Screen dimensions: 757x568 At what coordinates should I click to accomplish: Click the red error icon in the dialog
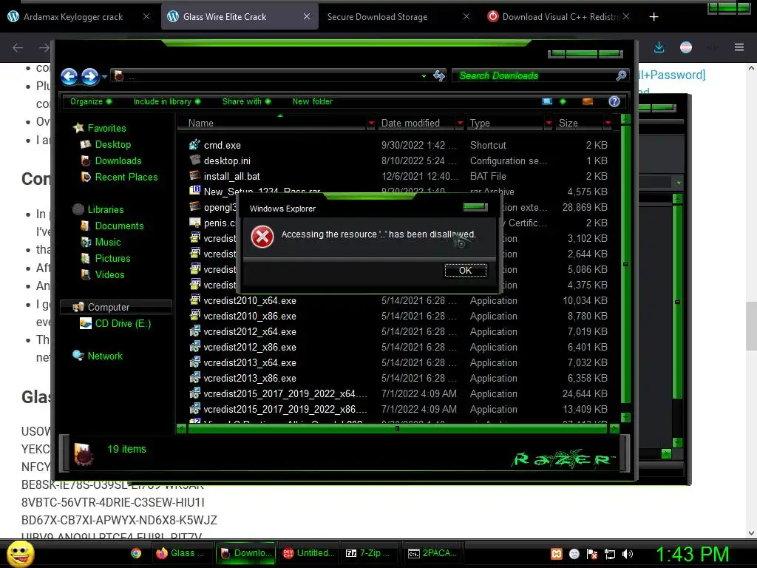click(262, 237)
